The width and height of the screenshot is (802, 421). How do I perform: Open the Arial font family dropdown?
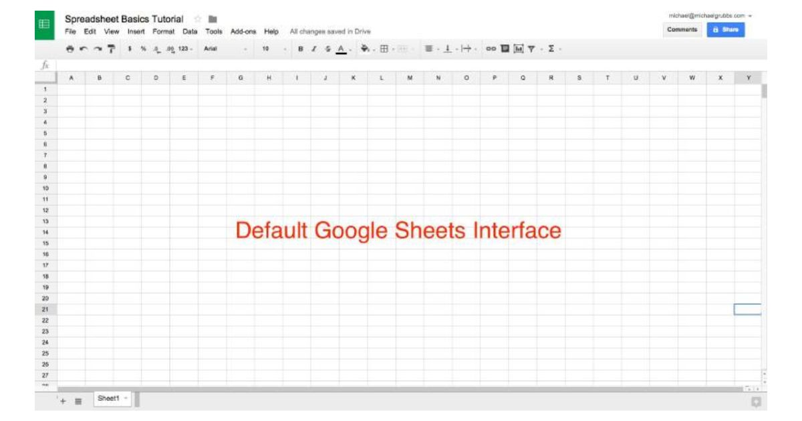pos(225,49)
